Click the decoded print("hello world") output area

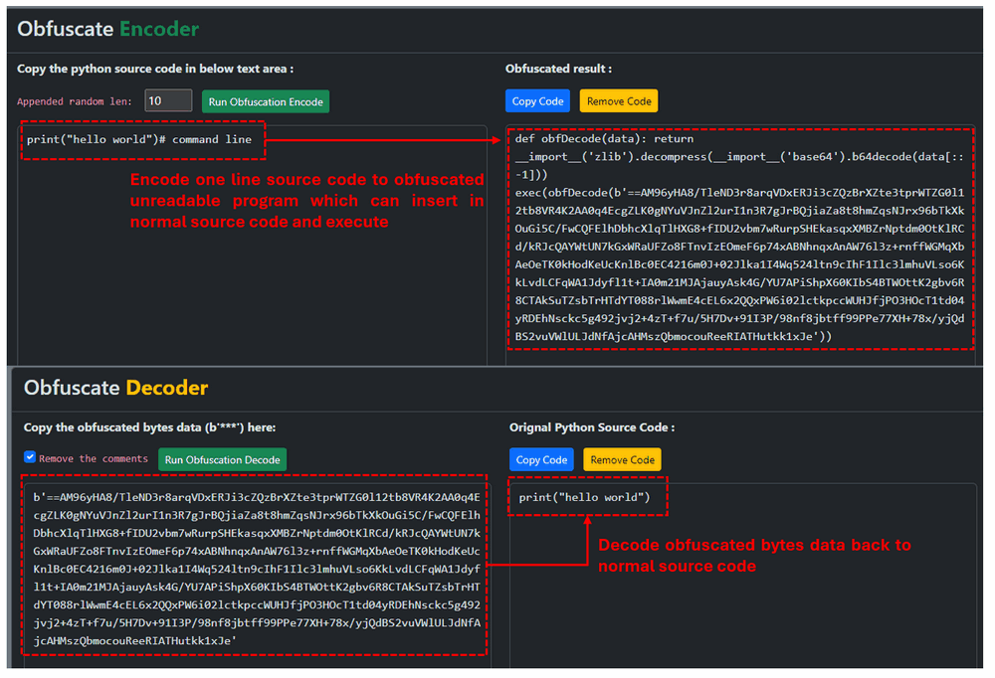(x=585, y=496)
